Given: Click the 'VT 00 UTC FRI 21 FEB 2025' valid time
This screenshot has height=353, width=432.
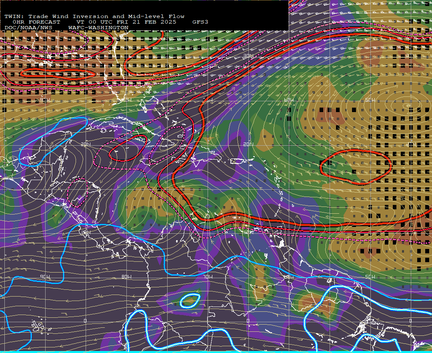Looking at the screenshot, I should (x=126, y=22).
